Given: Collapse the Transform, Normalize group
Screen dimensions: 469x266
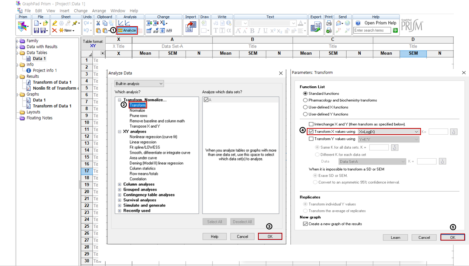Looking at the screenshot, I should (120, 100).
